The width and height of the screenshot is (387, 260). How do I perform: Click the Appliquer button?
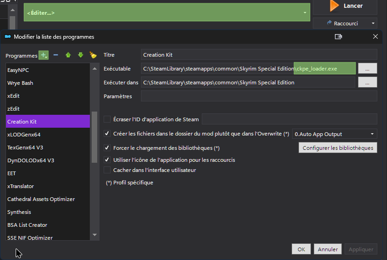(x=361, y=249)
